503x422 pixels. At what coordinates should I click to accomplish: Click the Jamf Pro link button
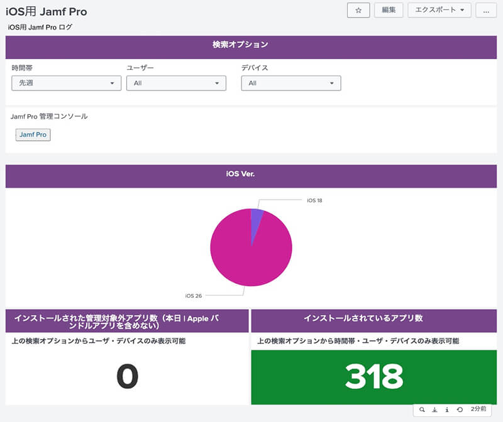tap(33, 134)
